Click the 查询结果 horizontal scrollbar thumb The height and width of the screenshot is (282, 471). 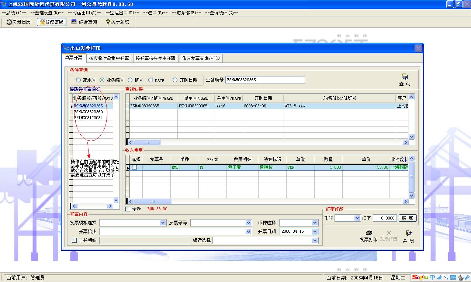(x=147, y=142)
